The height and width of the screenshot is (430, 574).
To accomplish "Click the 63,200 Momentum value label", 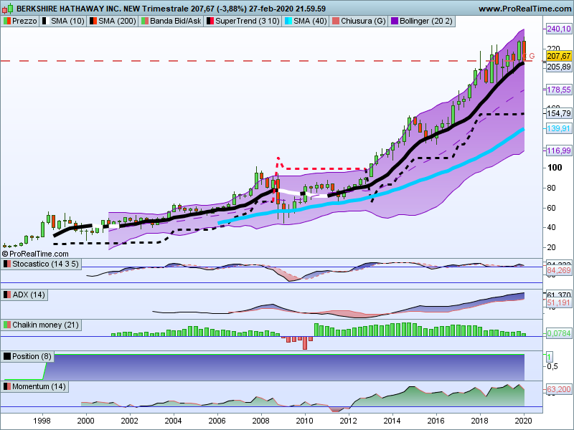I will (x=559, y=389).
